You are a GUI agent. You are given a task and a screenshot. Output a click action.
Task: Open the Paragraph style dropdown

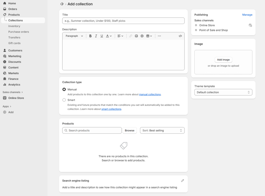pos(74,36)
